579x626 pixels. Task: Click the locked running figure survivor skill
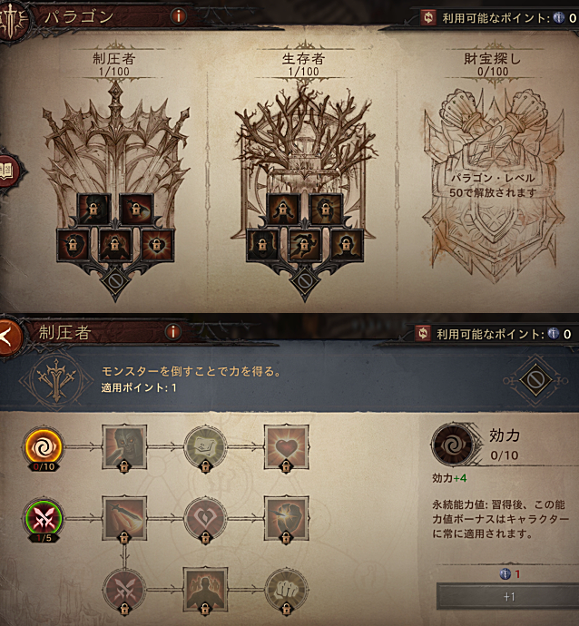[305, 245]
